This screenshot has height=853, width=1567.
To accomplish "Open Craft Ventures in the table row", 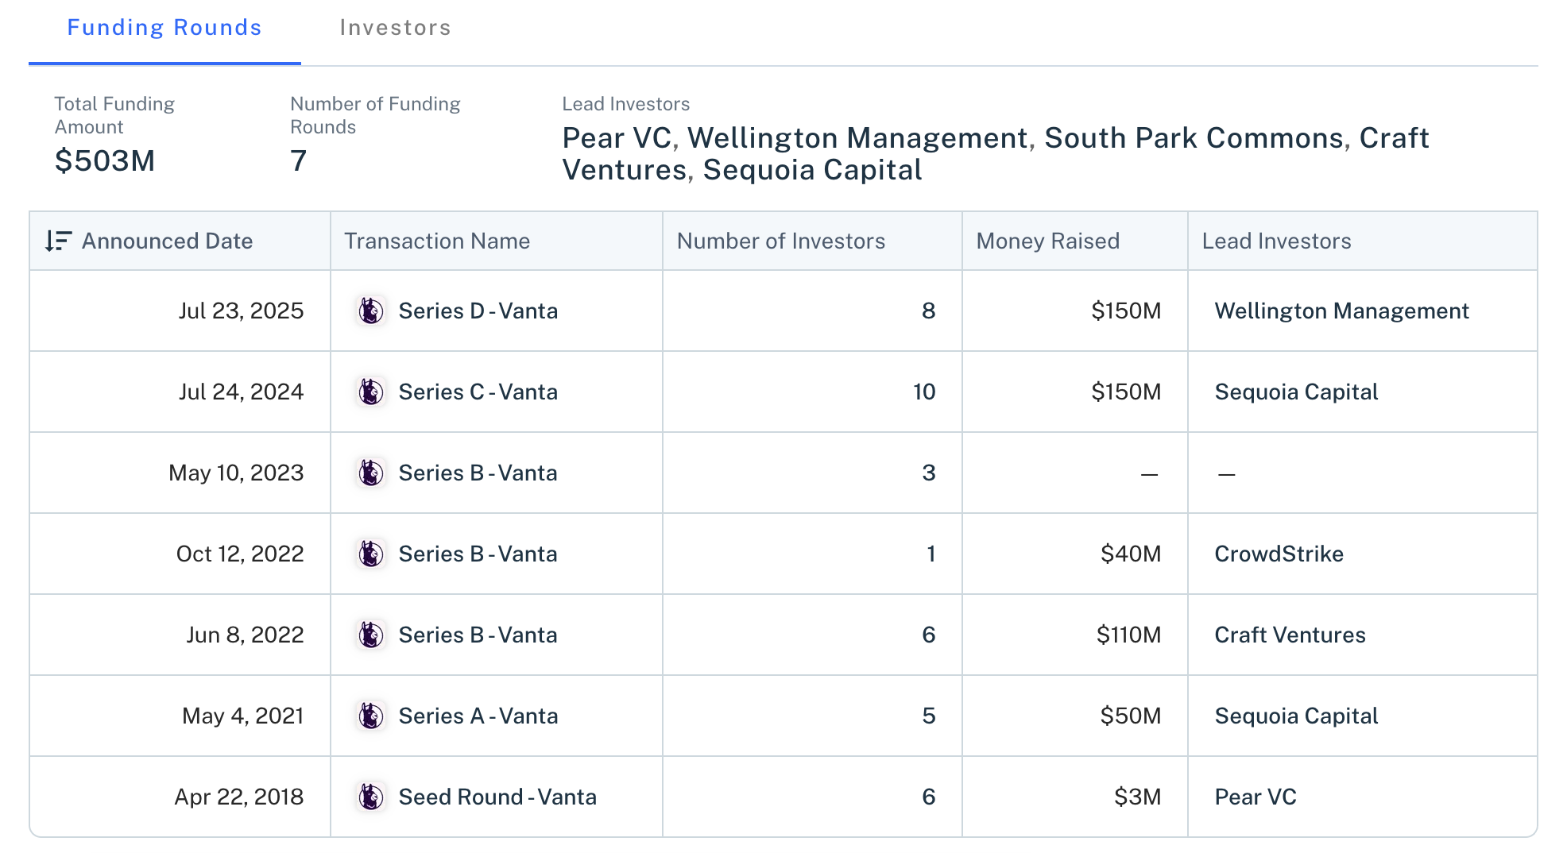I will click(1290, 635).
